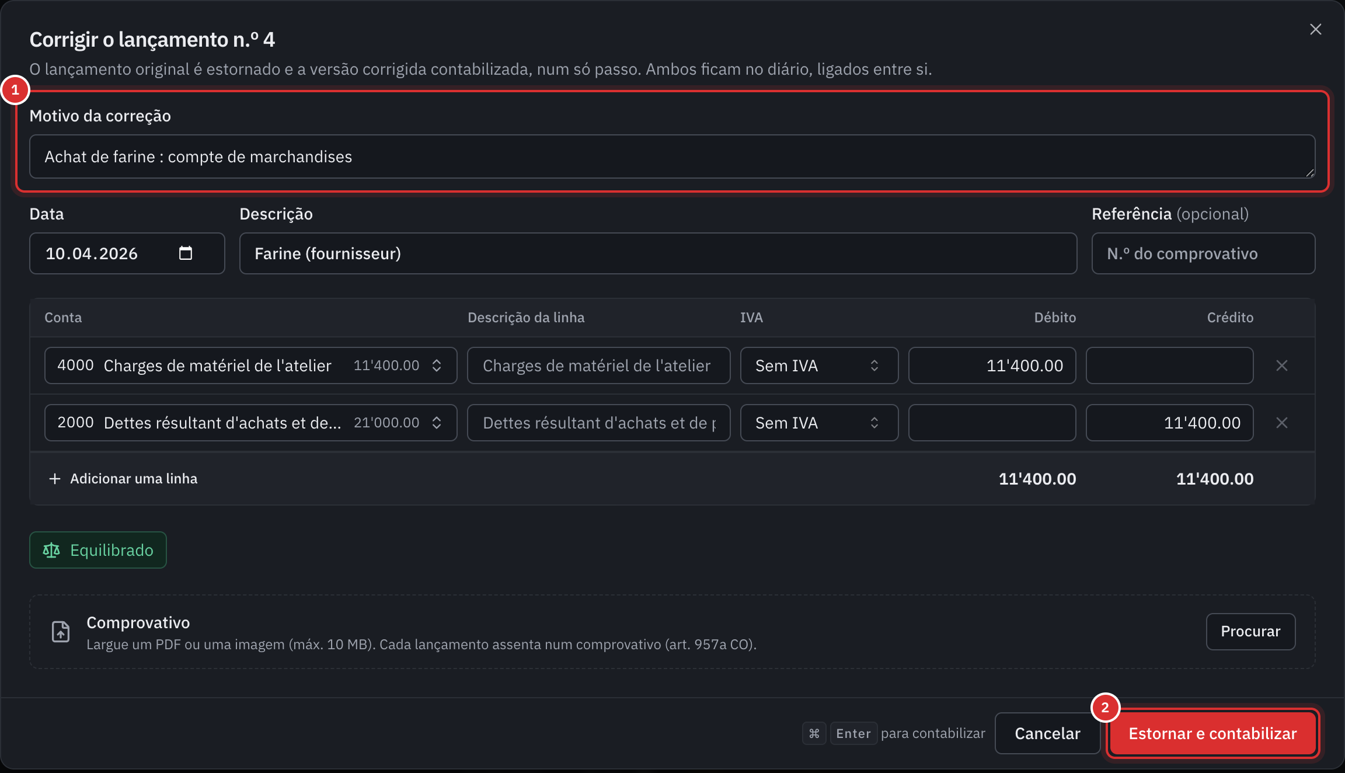Click the Conta column header
This screenshot has width=1345, height=773.
click(63, 317)
